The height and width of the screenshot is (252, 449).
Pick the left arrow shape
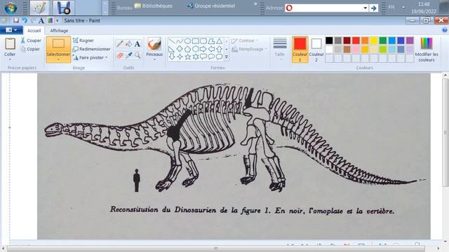(211, 49)
